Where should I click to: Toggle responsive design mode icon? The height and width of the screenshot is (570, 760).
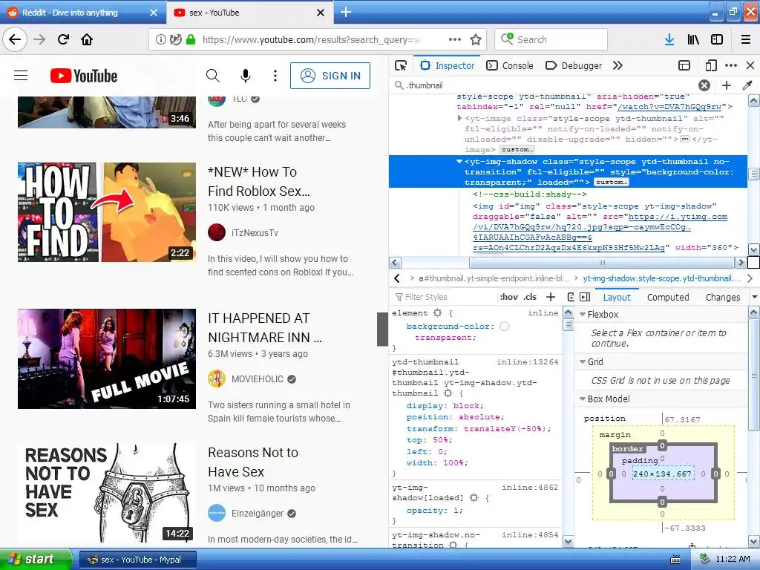click(x=710, y=65)
